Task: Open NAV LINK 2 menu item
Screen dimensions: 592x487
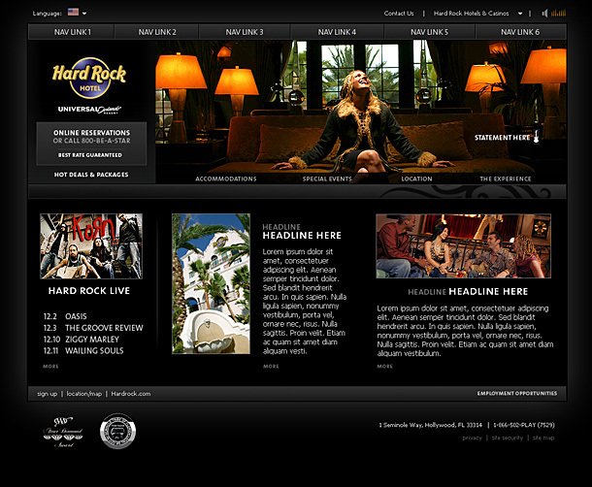Action: point(157,32)
